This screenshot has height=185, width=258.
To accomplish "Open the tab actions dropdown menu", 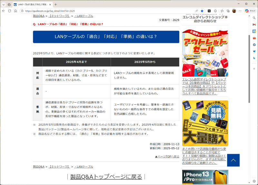I will [4, 5].
